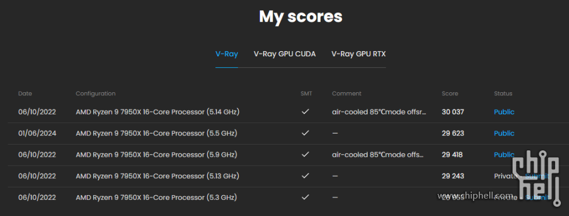
Task: Click the Status column header
Action: [503, 93]
